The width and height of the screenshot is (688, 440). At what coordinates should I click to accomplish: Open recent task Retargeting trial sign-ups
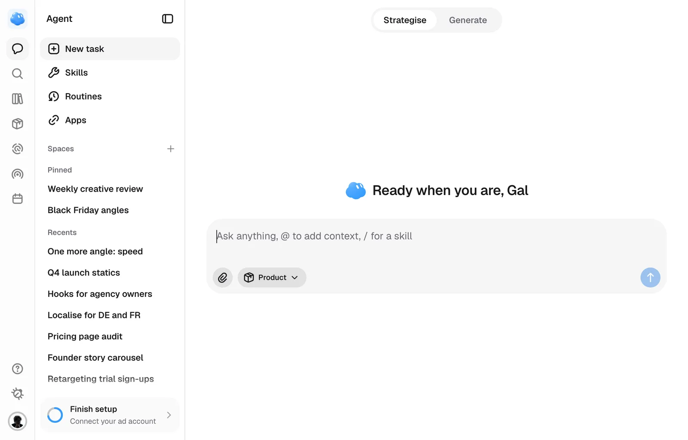[110, 379]
